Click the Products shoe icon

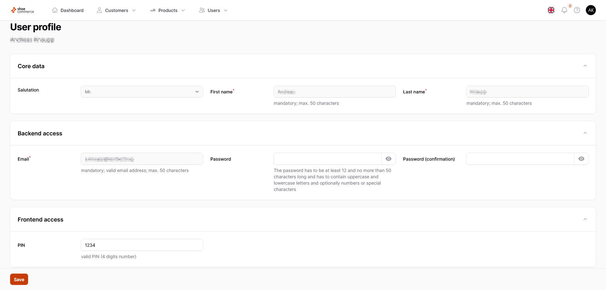click(153, 10)
